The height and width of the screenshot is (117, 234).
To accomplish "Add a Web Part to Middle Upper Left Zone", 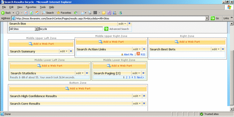I will pyautogui.click(x=41, y=44).
